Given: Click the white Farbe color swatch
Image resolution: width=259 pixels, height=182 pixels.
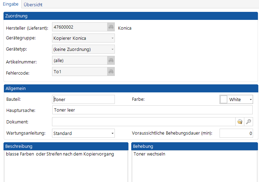Looking at the screenshot, I should tap(224, 99).
